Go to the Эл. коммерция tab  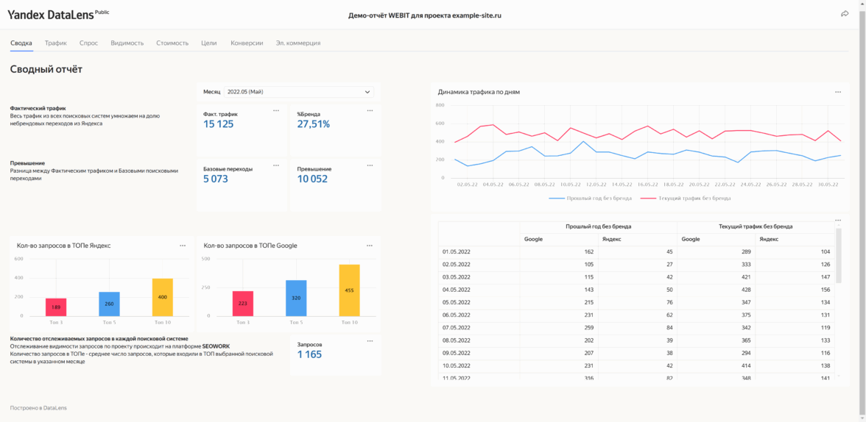point(298,43)
